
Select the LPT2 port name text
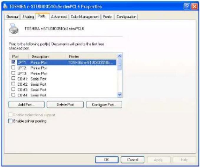pos(22,68)
